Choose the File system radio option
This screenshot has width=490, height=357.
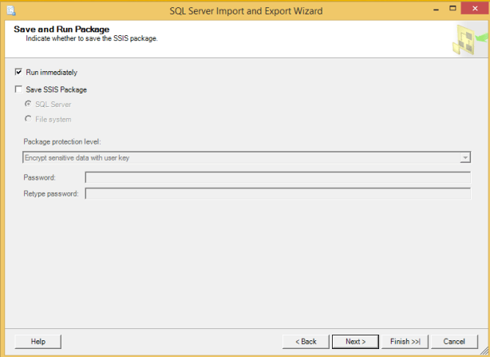30,120
